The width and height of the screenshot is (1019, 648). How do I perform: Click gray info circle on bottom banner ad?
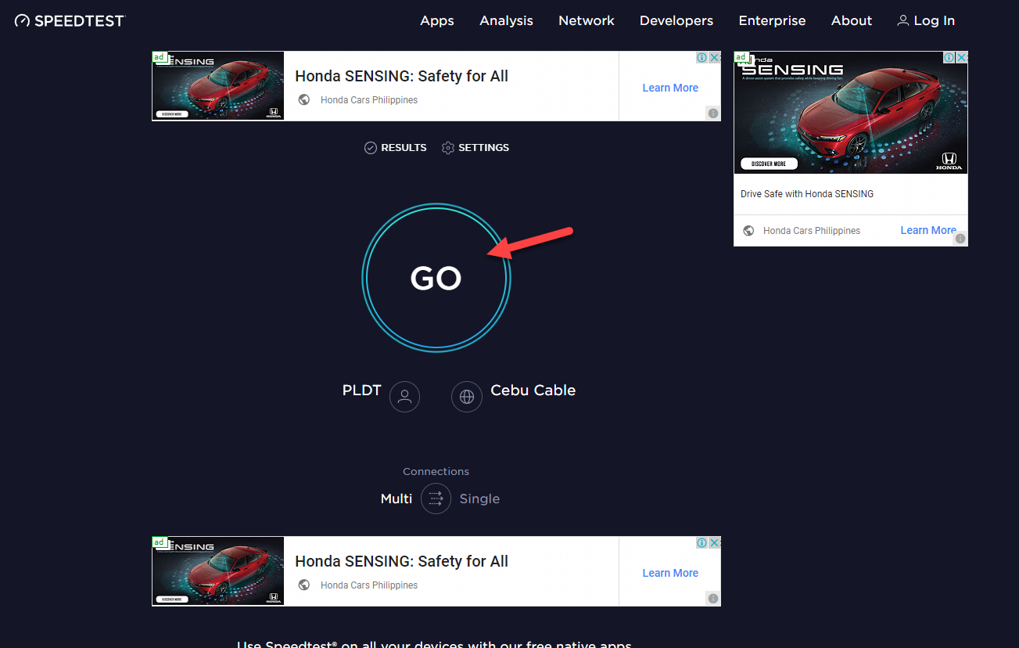coord(713,599)
